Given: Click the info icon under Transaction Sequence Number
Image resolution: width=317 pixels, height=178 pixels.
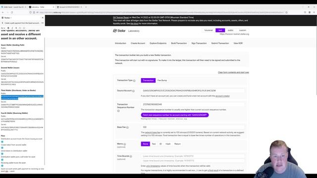Looking at the screenshot, I should click(x=118, y=111).
